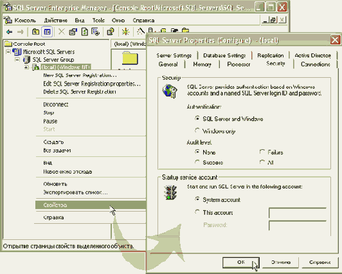Click the Refresh toolbar icon
This screenshot has height=274, width=342.
click(x=85, y=32)
